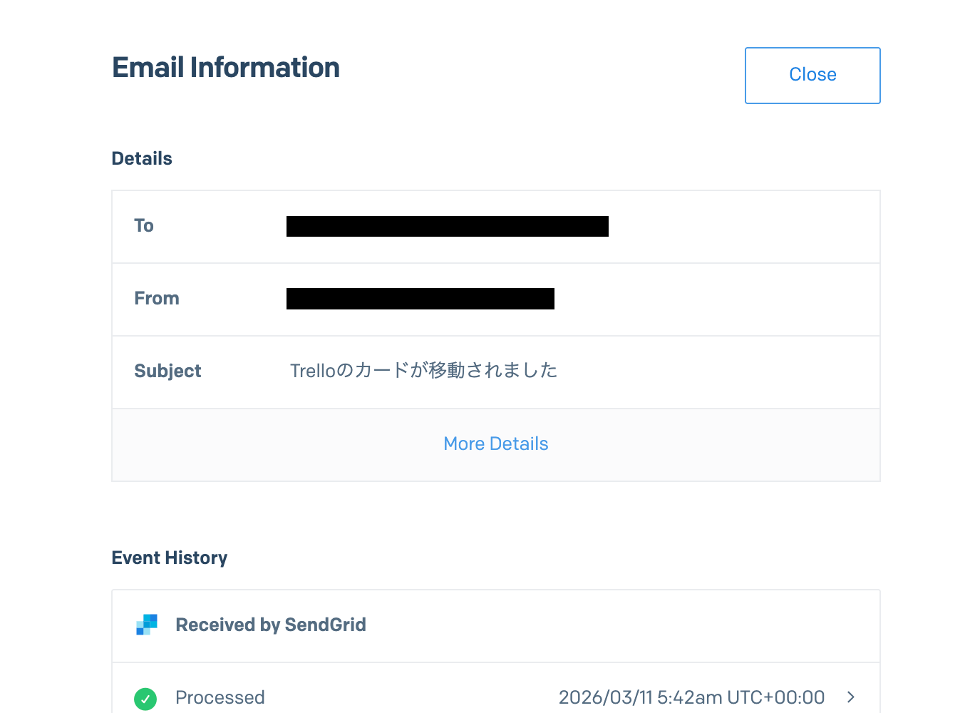Click blank area beside redacted From address
Image resolution: width=965 pixels, height=713 pixels.
pyautogui.click(x=713, y=299)
